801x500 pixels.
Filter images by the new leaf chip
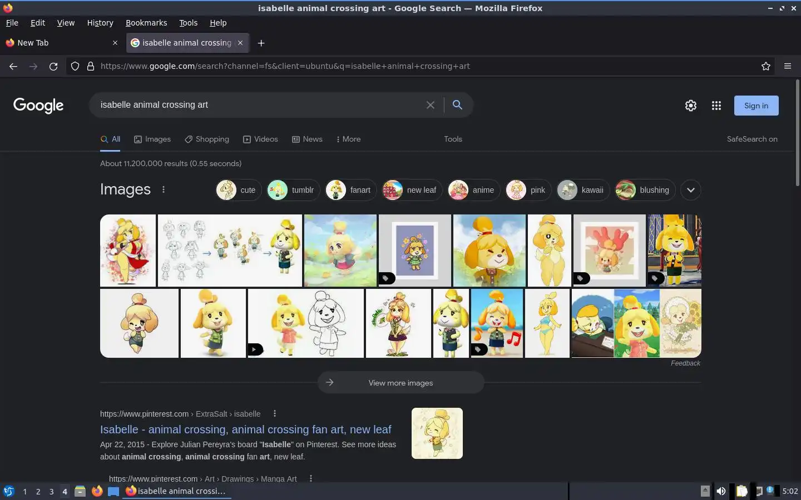[412, 190]
